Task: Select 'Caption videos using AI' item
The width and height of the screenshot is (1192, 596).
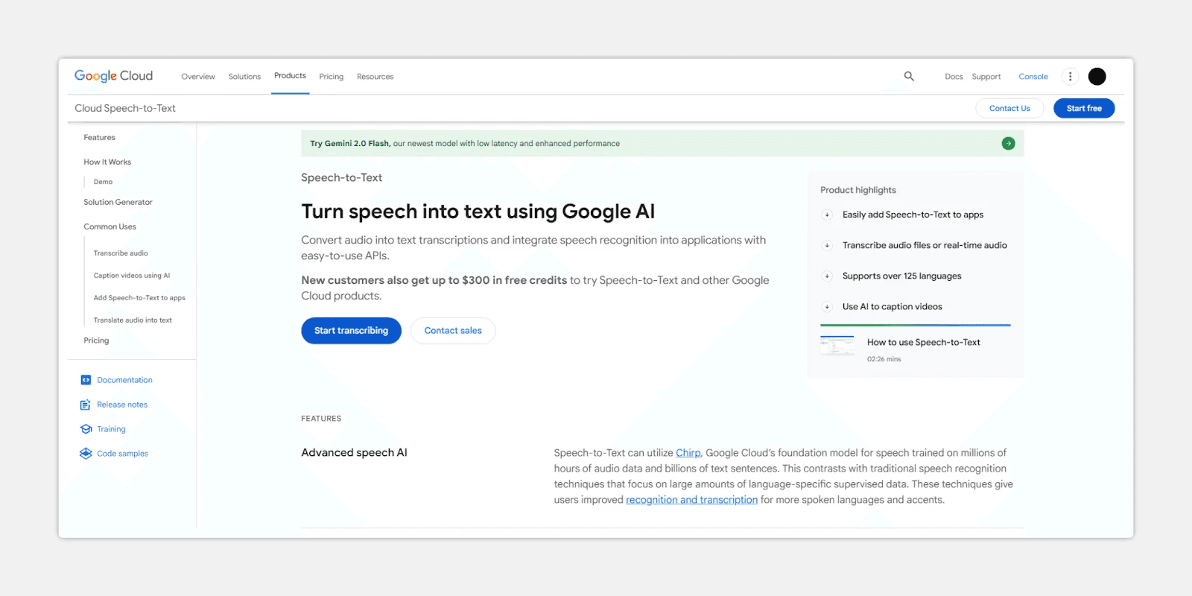Action: pyautogui.click(x=132, y=276)
